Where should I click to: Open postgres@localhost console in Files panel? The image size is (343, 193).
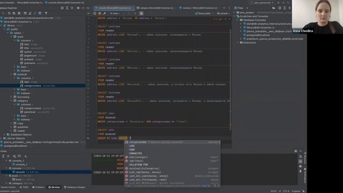(x=258, y=35)
